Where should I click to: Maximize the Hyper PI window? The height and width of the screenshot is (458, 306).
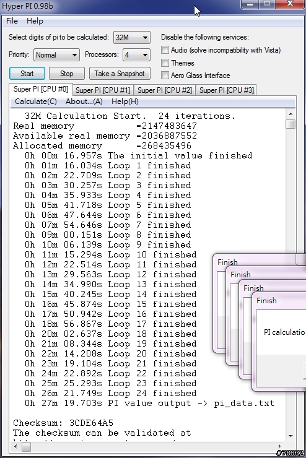267,4
